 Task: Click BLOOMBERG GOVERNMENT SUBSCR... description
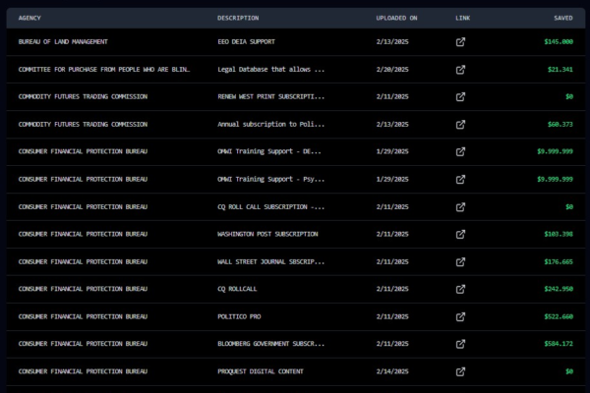point(271,344)
